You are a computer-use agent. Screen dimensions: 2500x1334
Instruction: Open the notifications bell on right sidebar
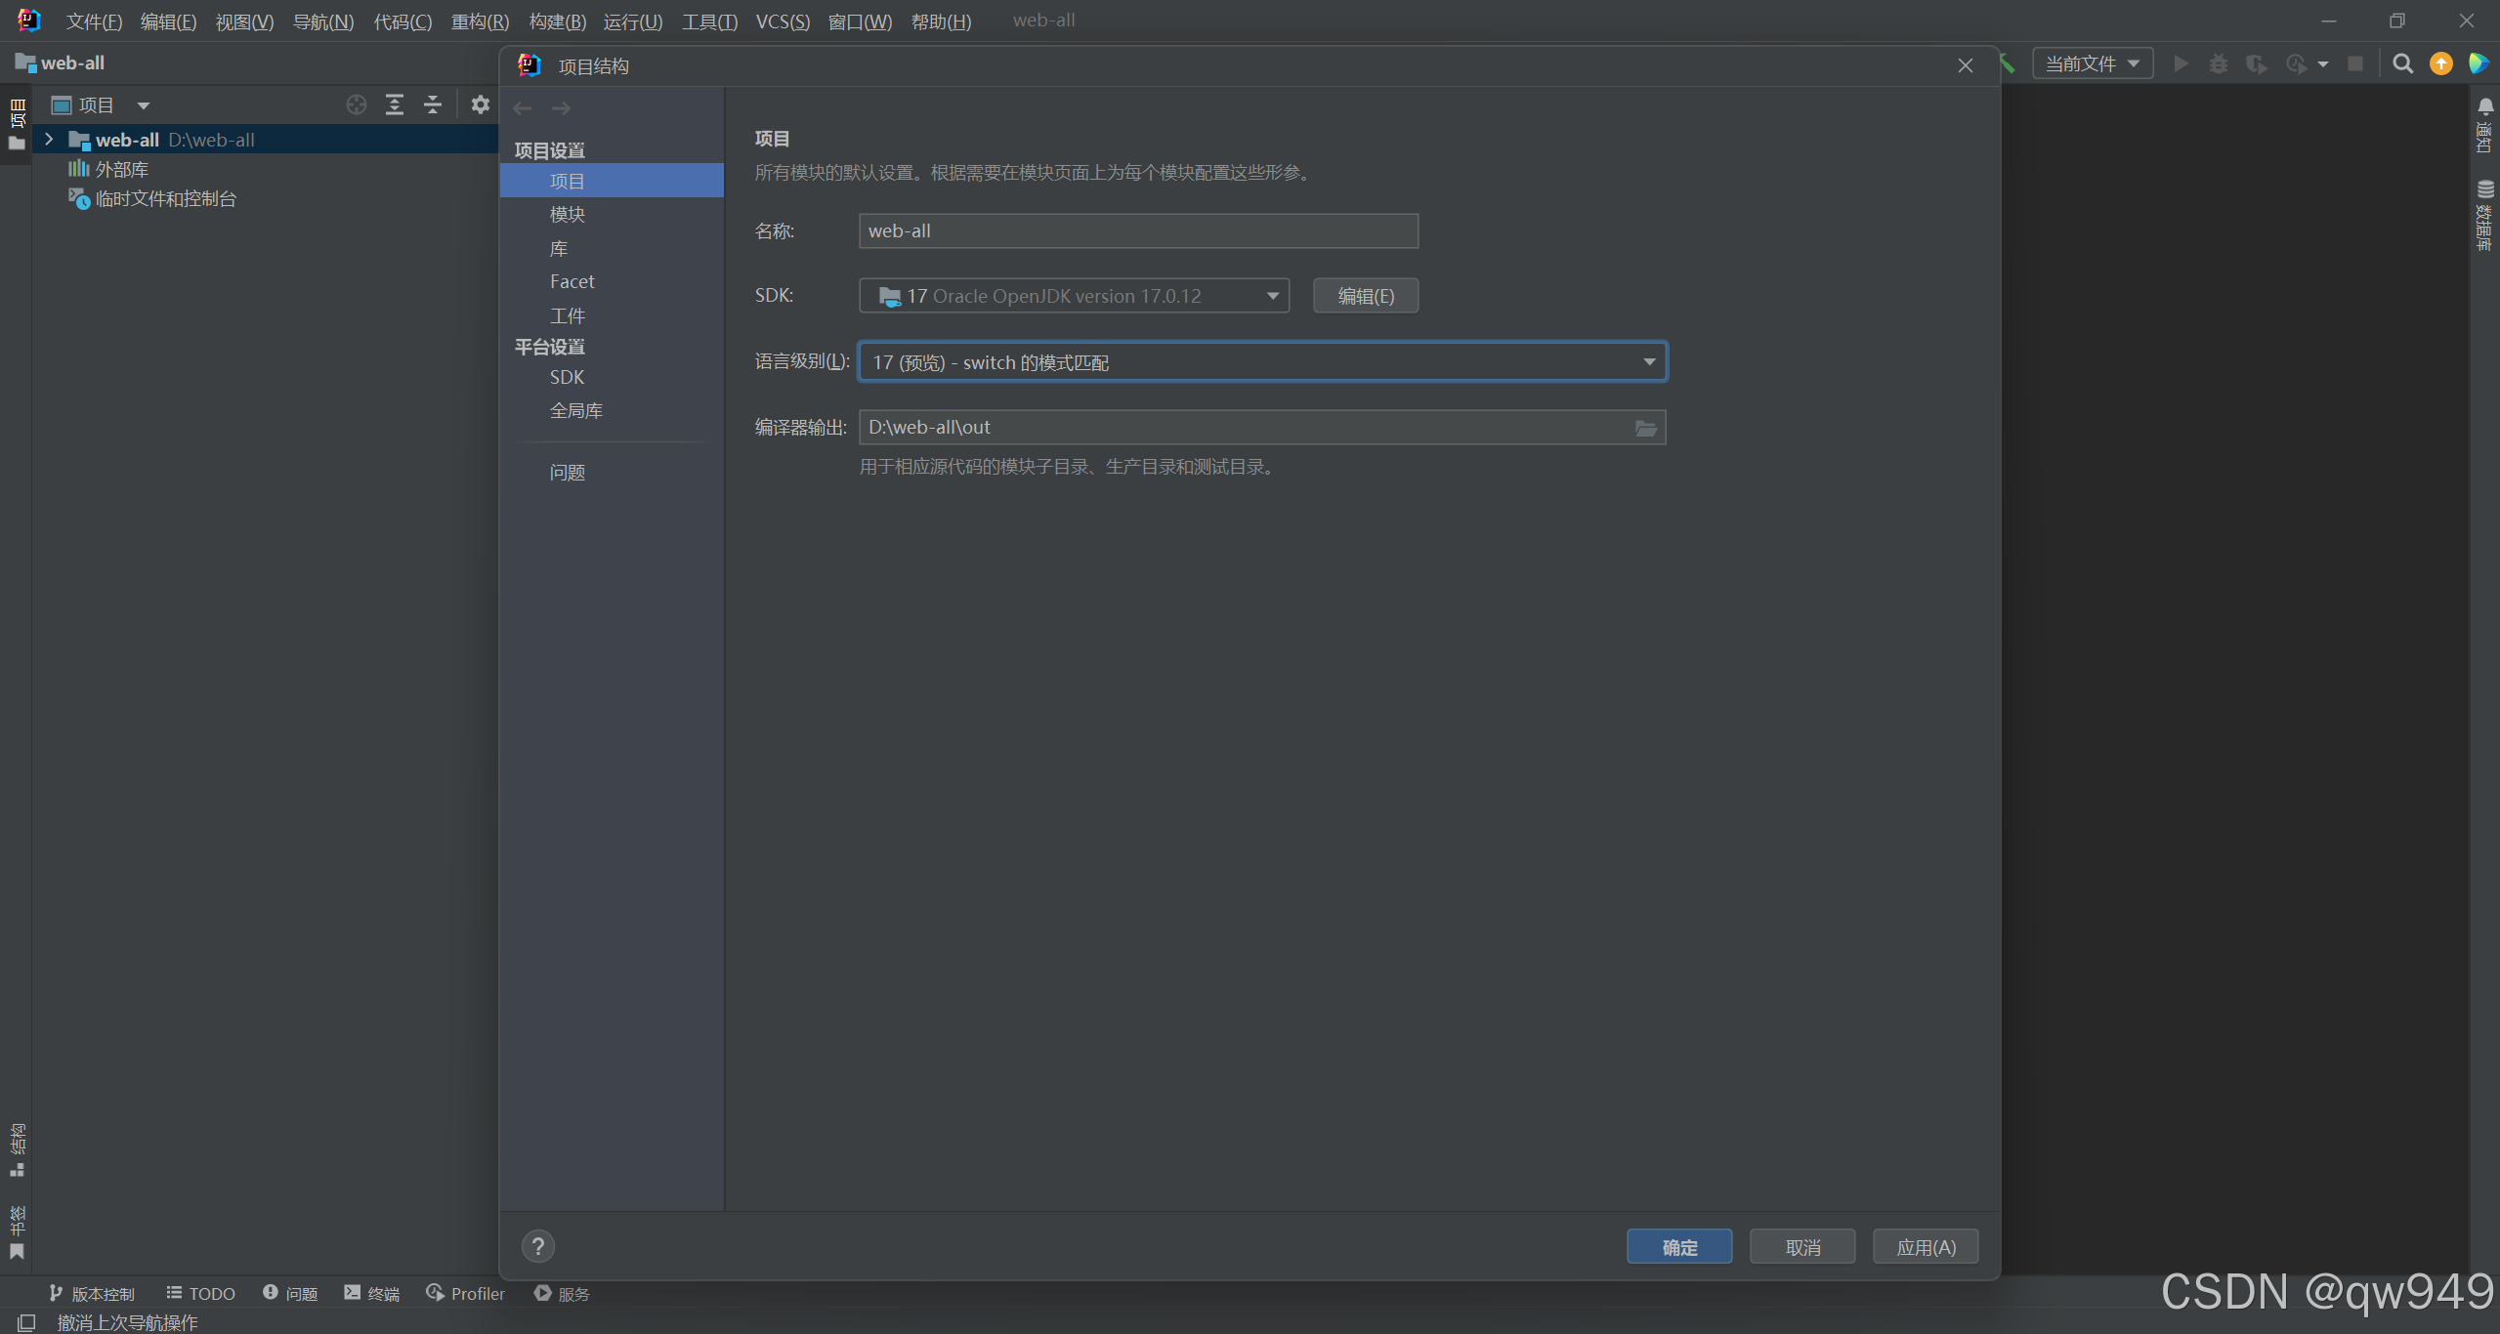pyautogui.click(x=2485, y=105)
